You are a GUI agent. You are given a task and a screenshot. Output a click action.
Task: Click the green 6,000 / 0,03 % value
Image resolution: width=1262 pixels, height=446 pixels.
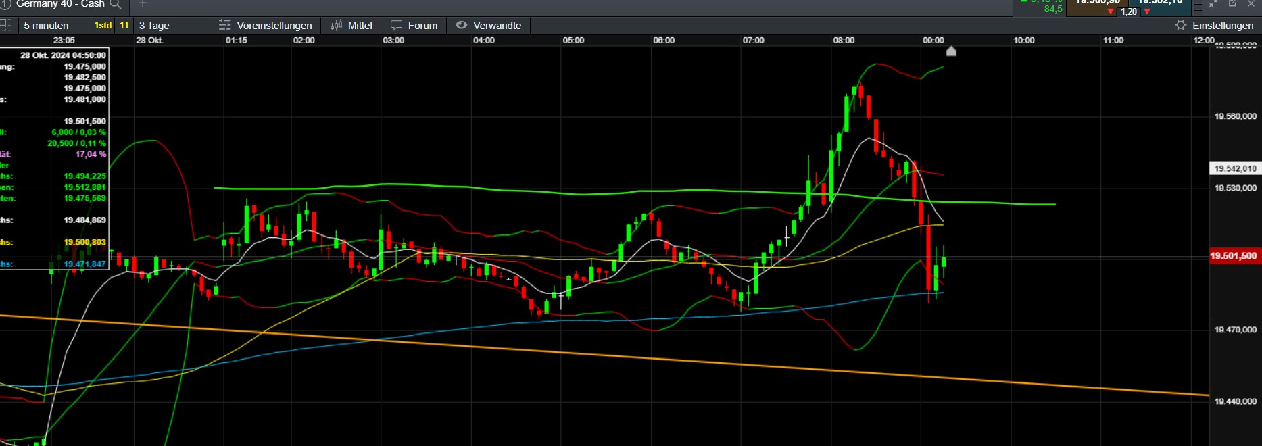(78, 132)
